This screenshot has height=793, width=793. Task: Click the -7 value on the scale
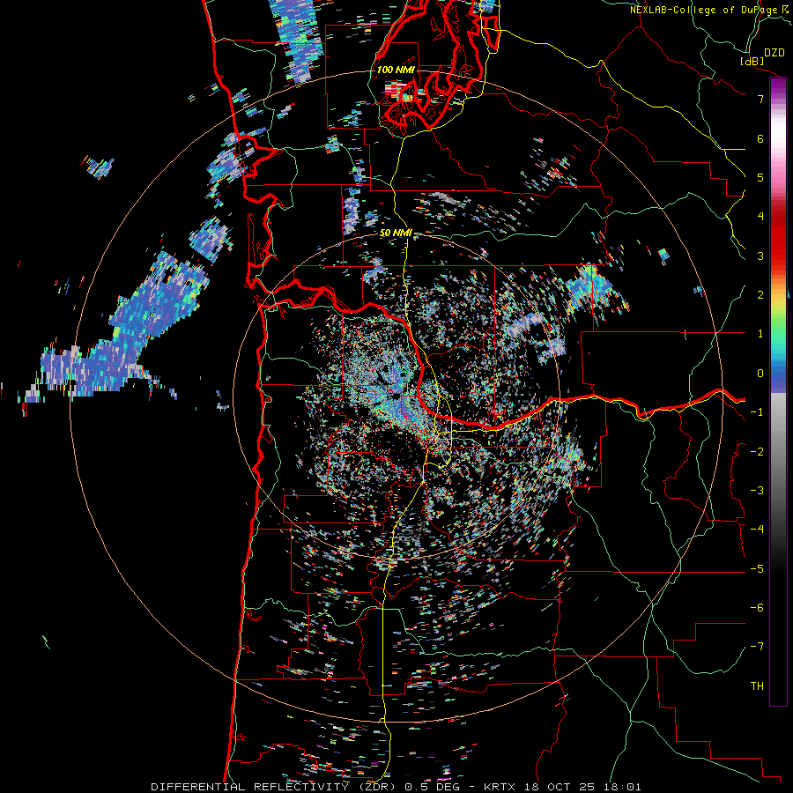pyautogui.click(x=757, y=647)
